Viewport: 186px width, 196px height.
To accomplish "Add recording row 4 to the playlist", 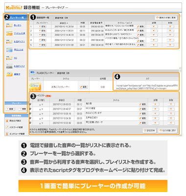I will (43, 40).
